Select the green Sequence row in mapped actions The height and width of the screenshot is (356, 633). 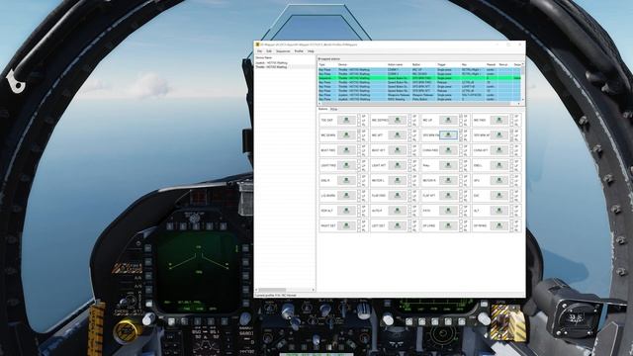(419, 78)
